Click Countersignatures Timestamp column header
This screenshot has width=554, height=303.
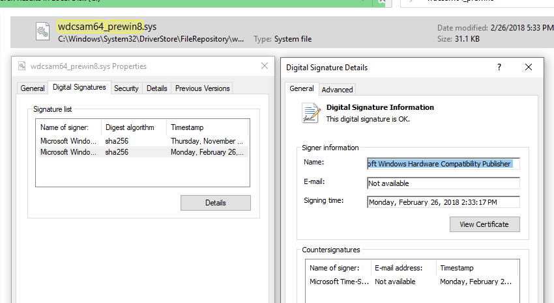(x=477, y=268)
